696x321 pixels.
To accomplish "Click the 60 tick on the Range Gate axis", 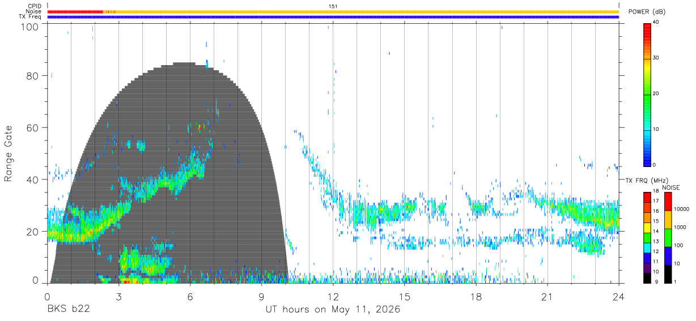I will 32,128.
